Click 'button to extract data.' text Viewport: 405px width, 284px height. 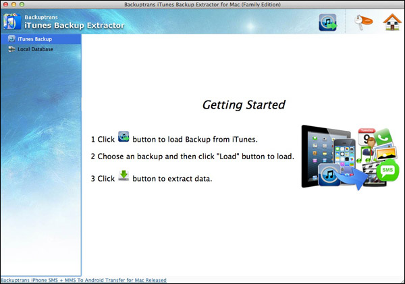click(x=172, y=179)
